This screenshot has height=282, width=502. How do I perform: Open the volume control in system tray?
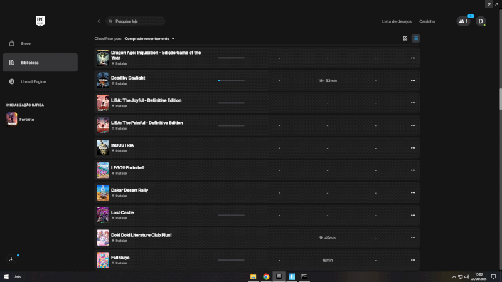pyautogui.click(x=466, y=277)
